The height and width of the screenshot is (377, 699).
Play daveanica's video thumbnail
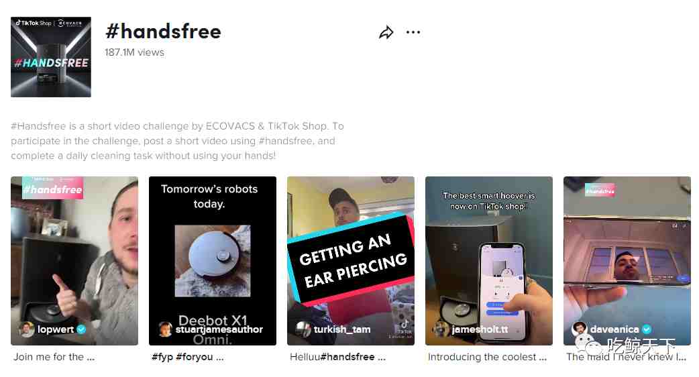627,261
